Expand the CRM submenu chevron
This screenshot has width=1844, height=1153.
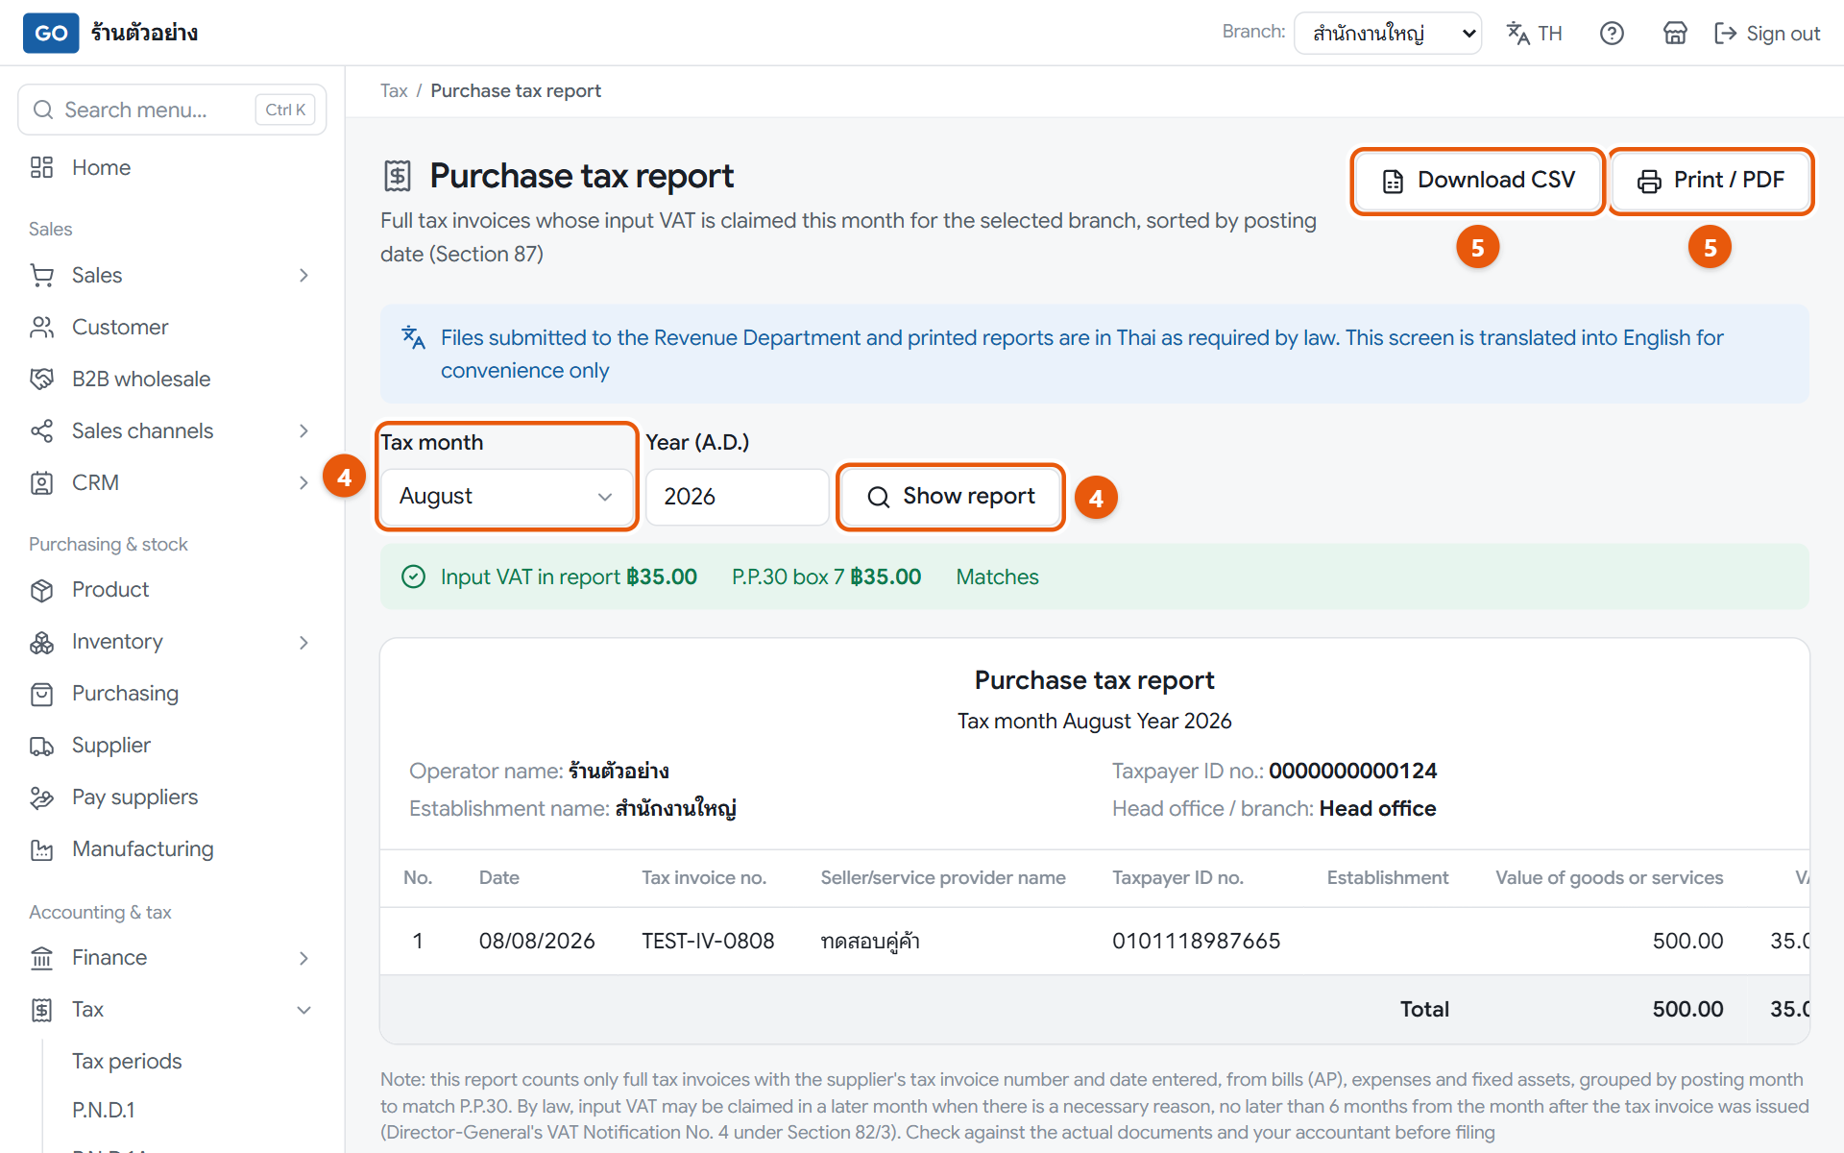click(303, 483)
